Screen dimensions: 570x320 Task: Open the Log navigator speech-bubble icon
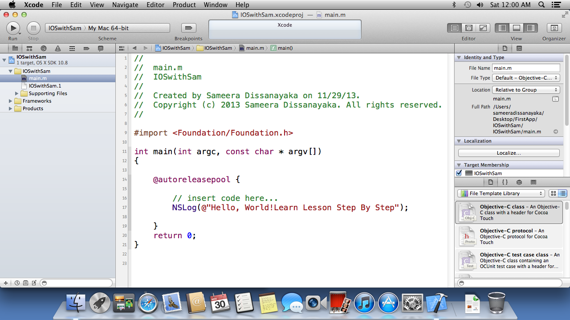101,48
